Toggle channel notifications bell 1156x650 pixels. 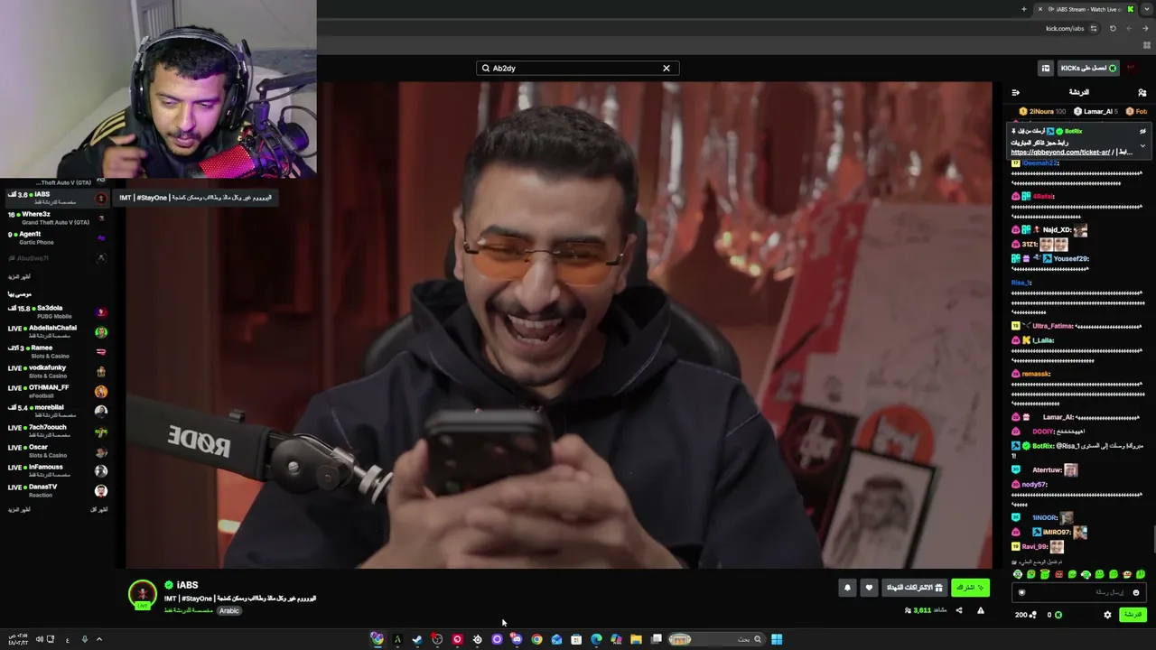pyautogui.click(x=847, y=588)
